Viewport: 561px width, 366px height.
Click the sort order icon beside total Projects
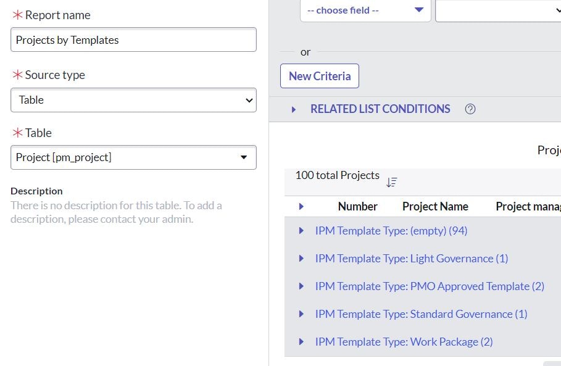point(392,182)
